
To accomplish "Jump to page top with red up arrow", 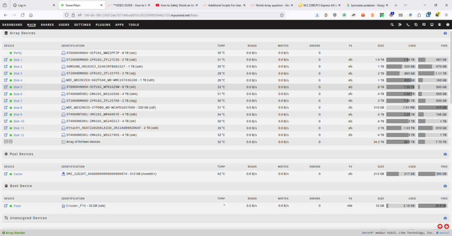I will click(x=440, y=227).
